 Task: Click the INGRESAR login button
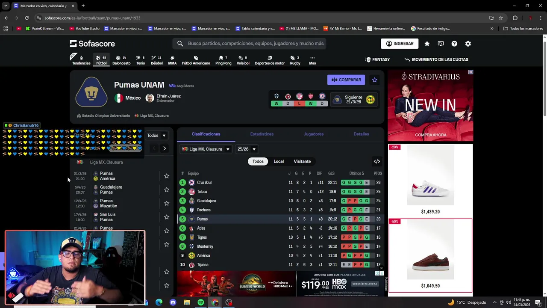(x=400, y=44)
